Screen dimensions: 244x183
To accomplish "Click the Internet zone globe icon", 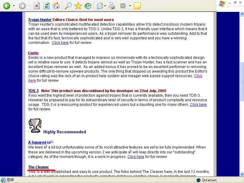I will click(199, 180).
